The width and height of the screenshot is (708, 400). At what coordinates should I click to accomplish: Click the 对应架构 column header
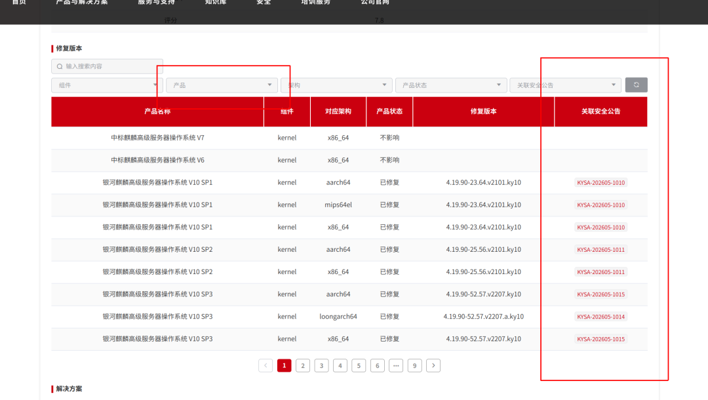tap(338, 111)
